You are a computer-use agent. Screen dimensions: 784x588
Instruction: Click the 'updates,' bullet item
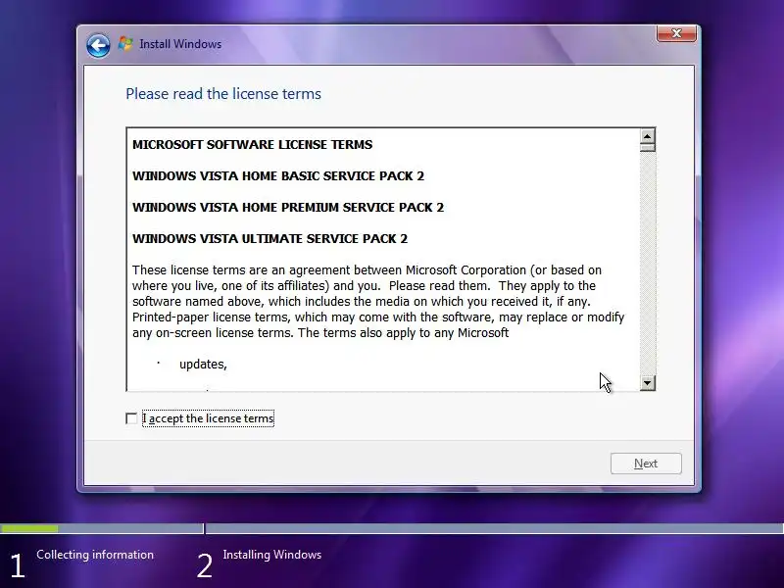(203, 365)
